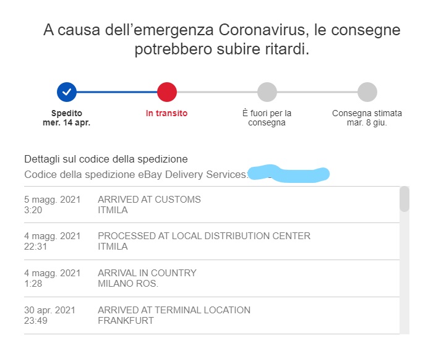Click the red In transito status circle
428x351 pixels.
167,92
